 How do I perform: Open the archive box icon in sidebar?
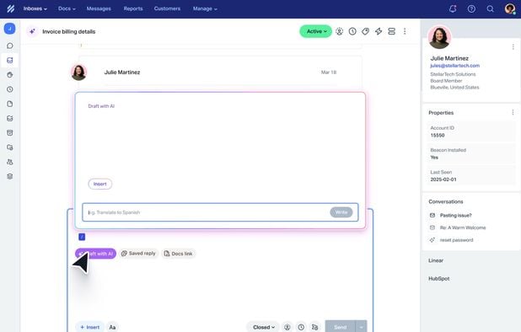(x=10, y=133)
